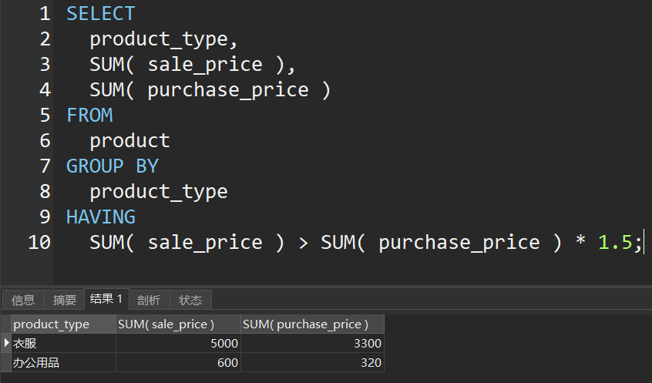This screenshot has height=383, width=652.
Task: Click the current-row arrow beside 衣服
Action: 7,343
